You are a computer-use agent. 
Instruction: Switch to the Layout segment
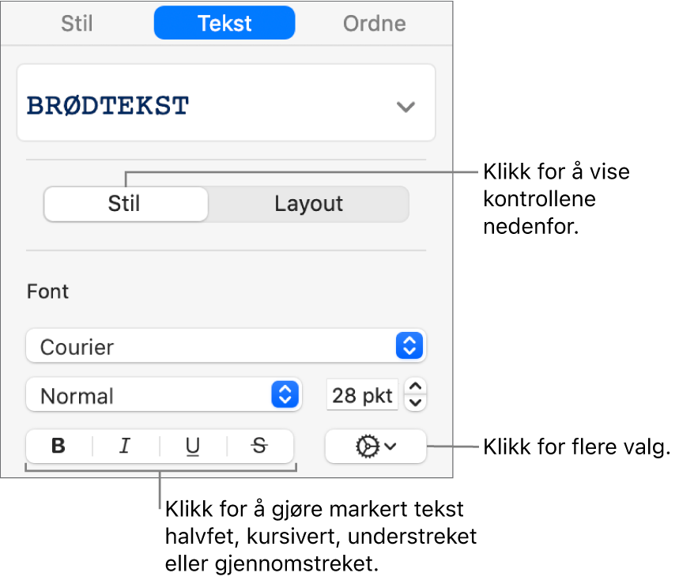coord(308,204)
